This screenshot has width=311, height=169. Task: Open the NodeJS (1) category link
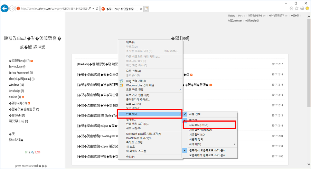[x=15, y=97]
